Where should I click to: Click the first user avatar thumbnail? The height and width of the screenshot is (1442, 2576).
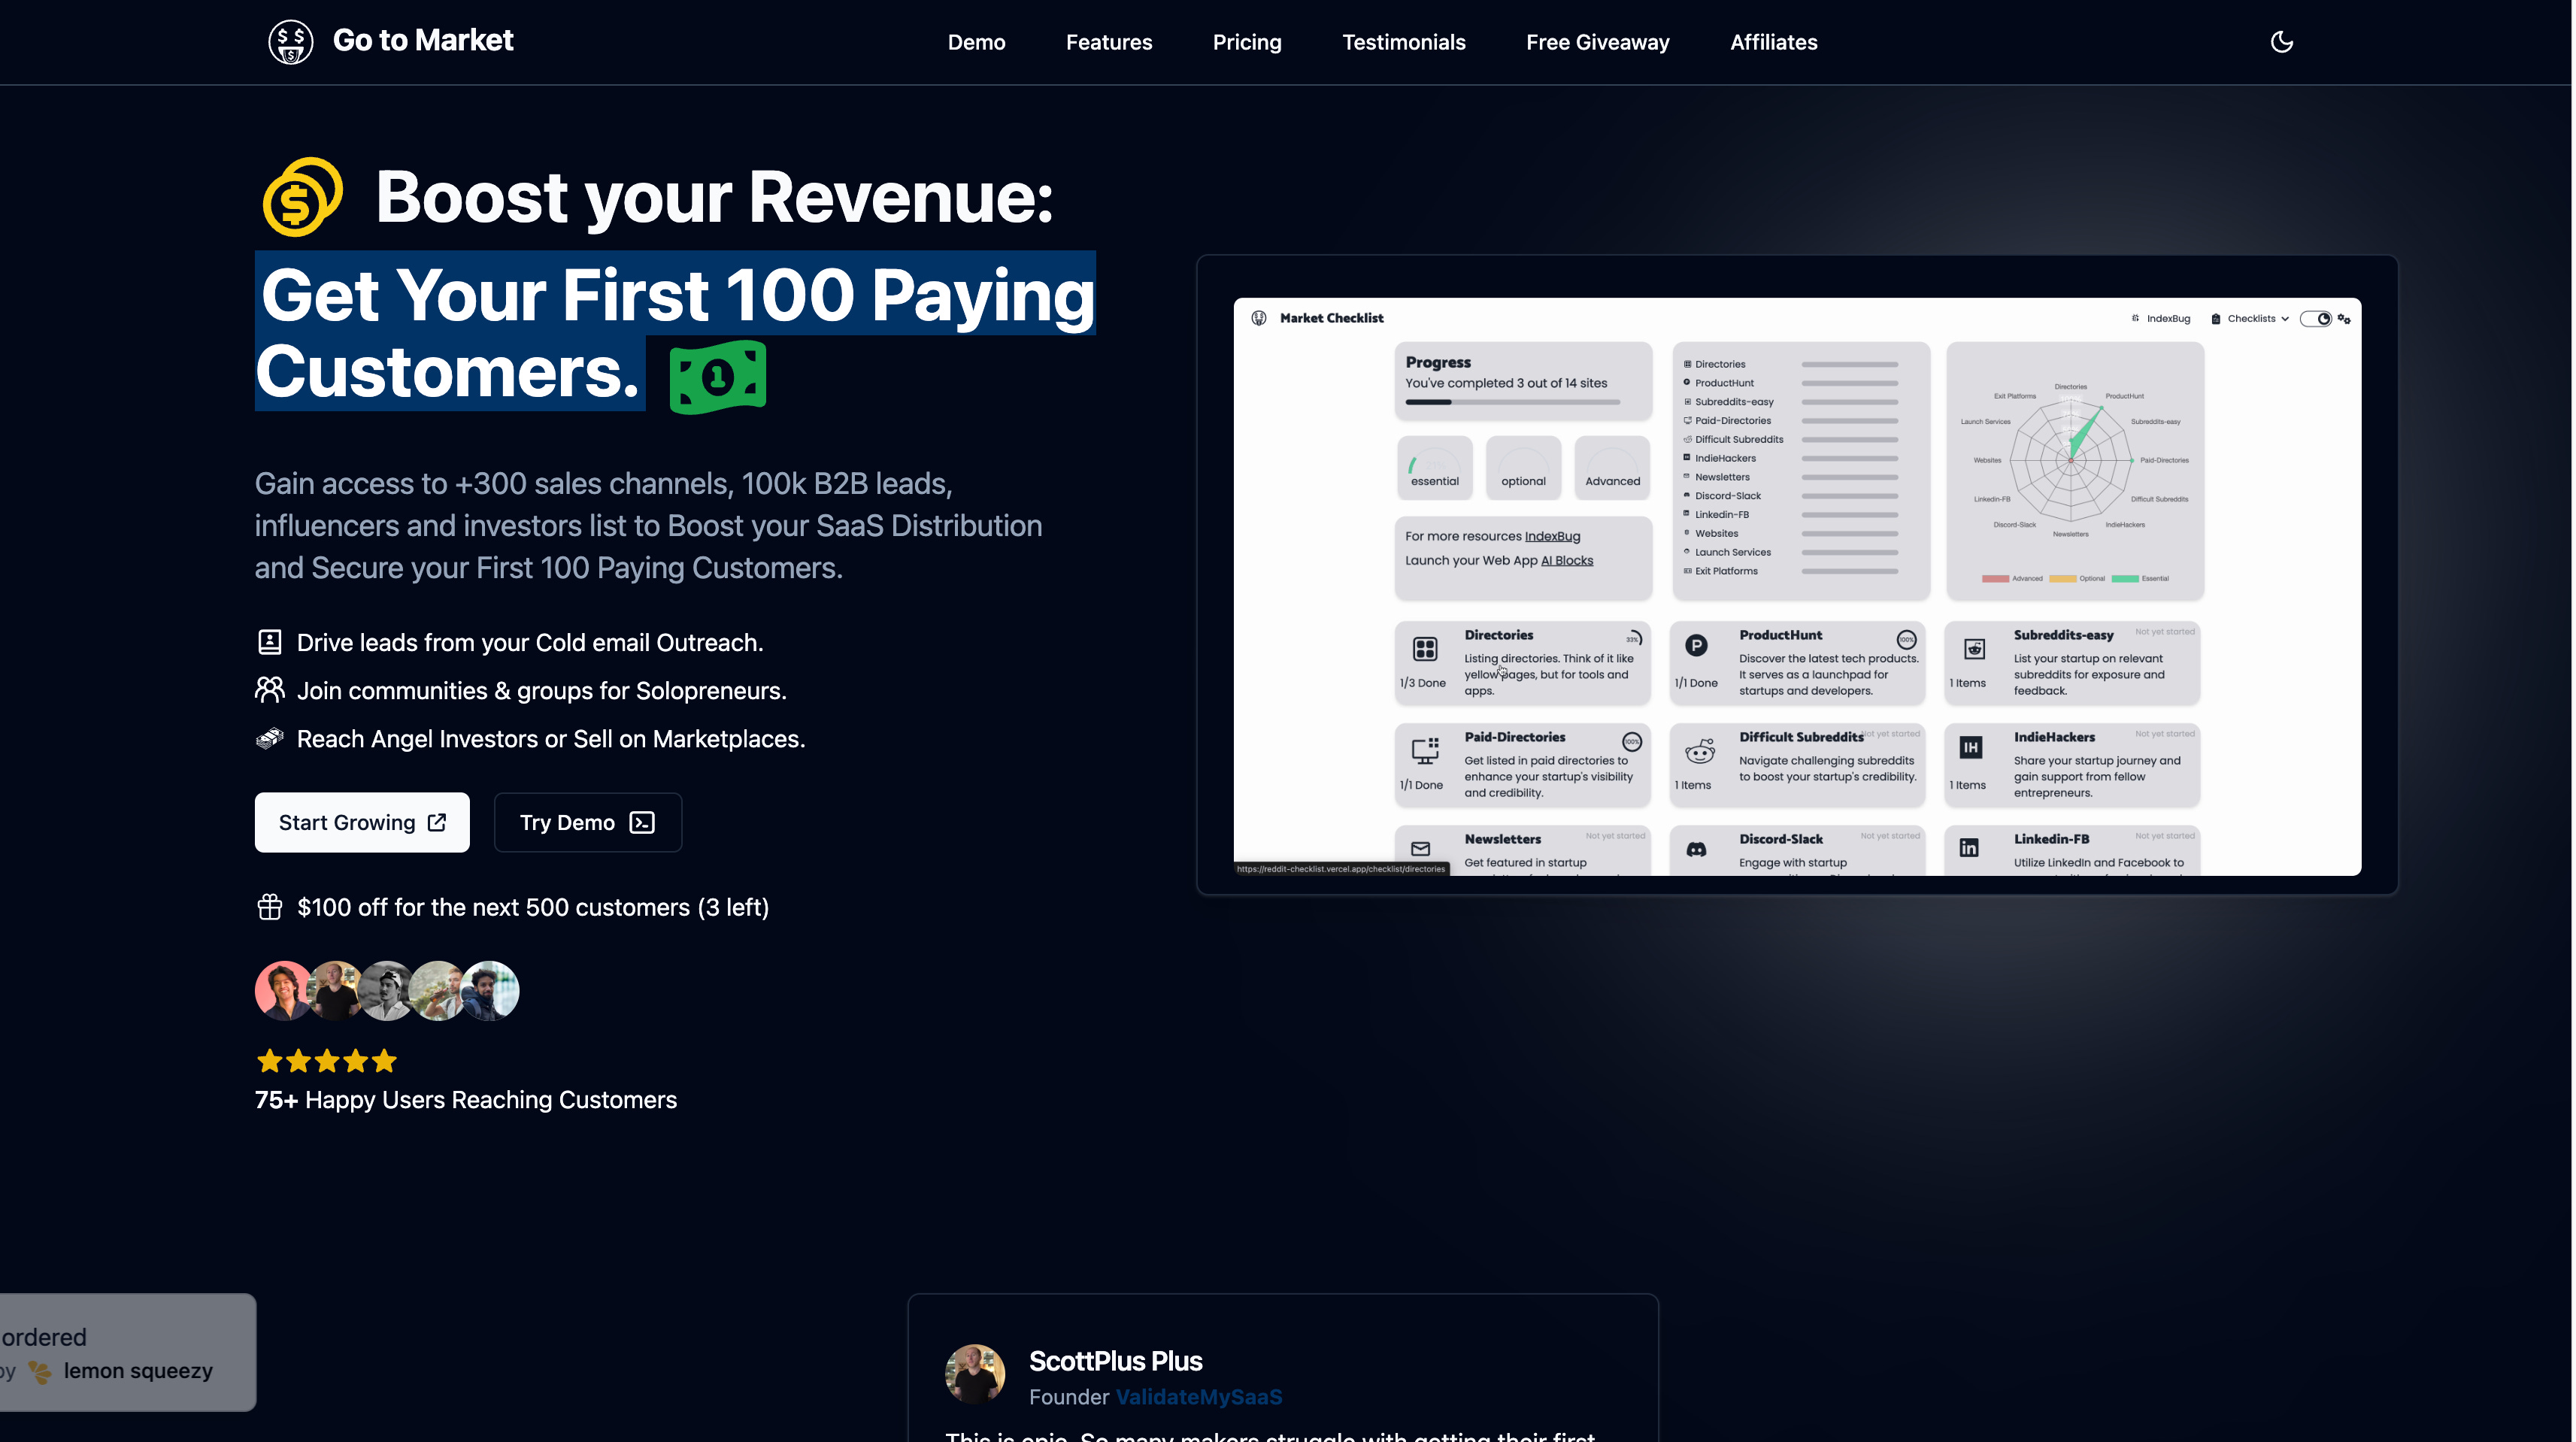point(284,990)
